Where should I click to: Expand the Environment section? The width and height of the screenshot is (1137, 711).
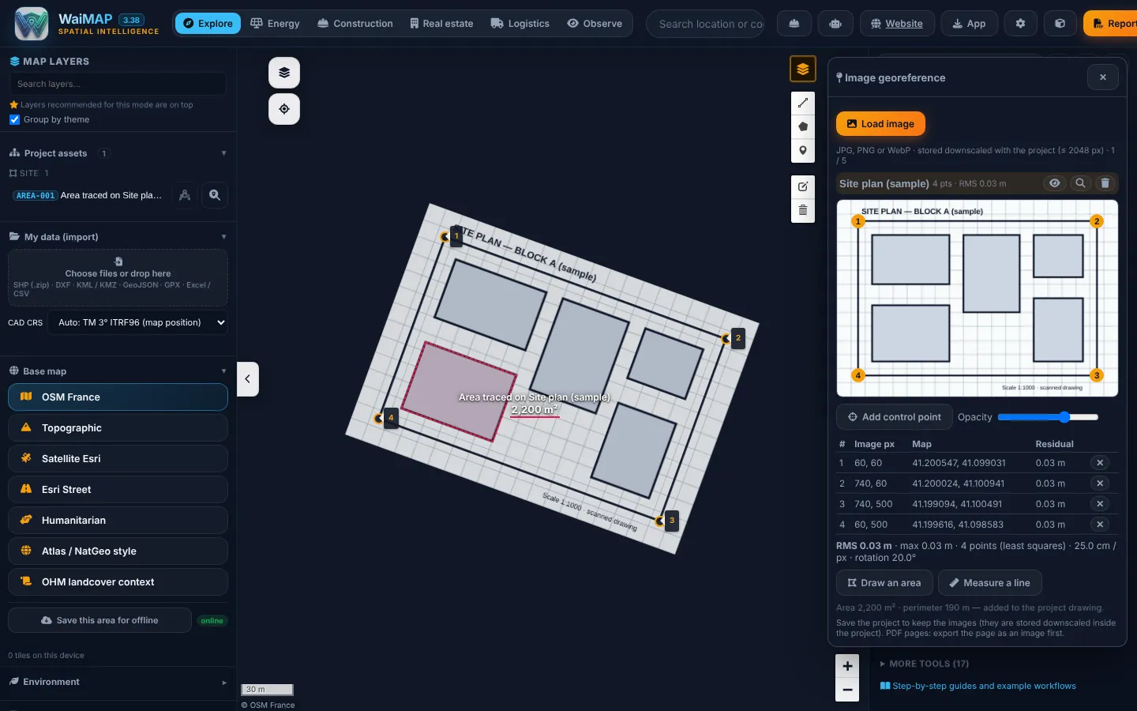(118, 682)
